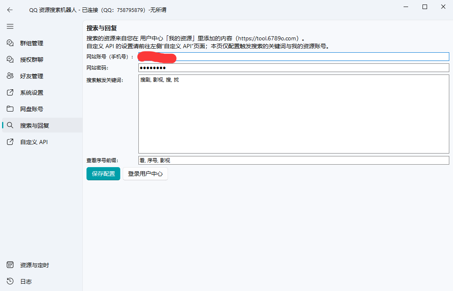Select the 授权群聊 sidebar icon
Image resolution: width=453 pixels, height=291 pixels.
point(10,59)
